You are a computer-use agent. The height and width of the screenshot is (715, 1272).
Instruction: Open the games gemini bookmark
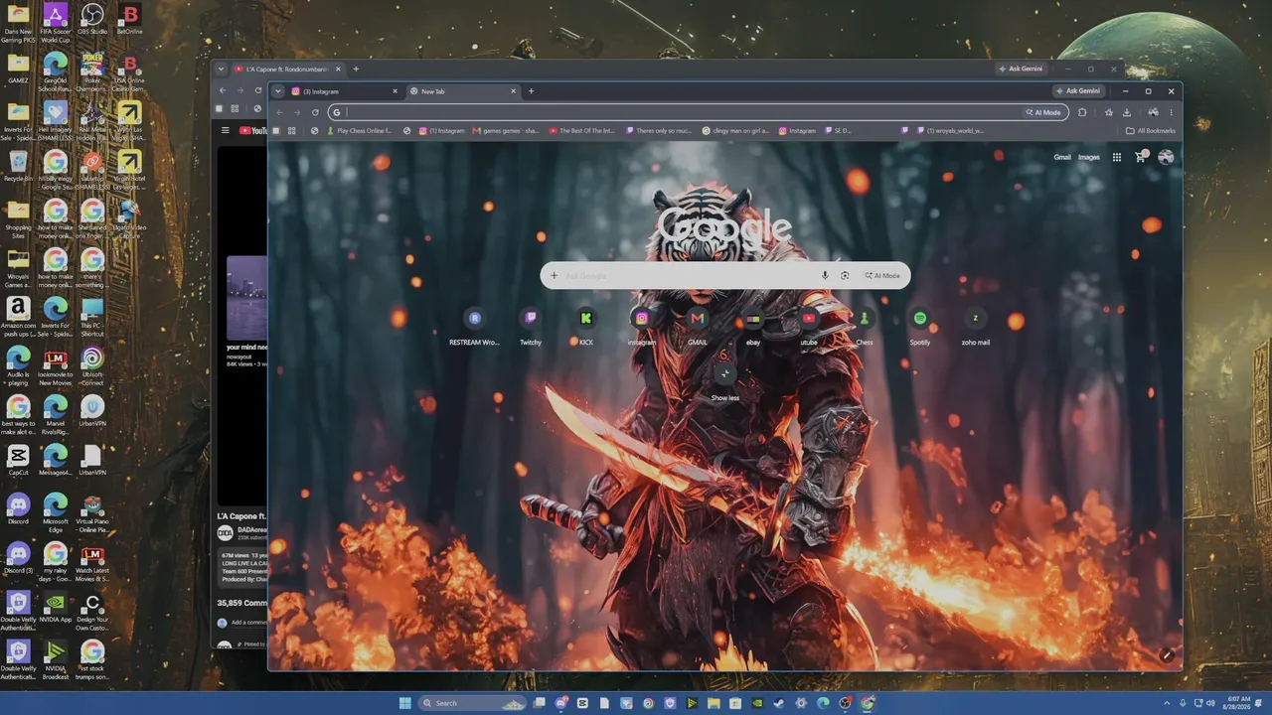(x=506, y=130)
